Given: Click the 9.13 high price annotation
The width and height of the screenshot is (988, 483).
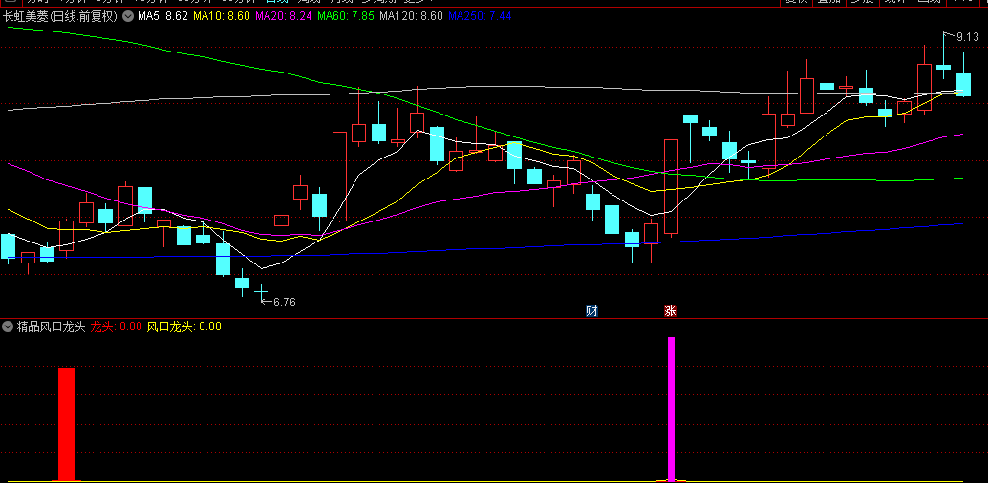Looking at the screenshot, I should [x=968, y=37].
